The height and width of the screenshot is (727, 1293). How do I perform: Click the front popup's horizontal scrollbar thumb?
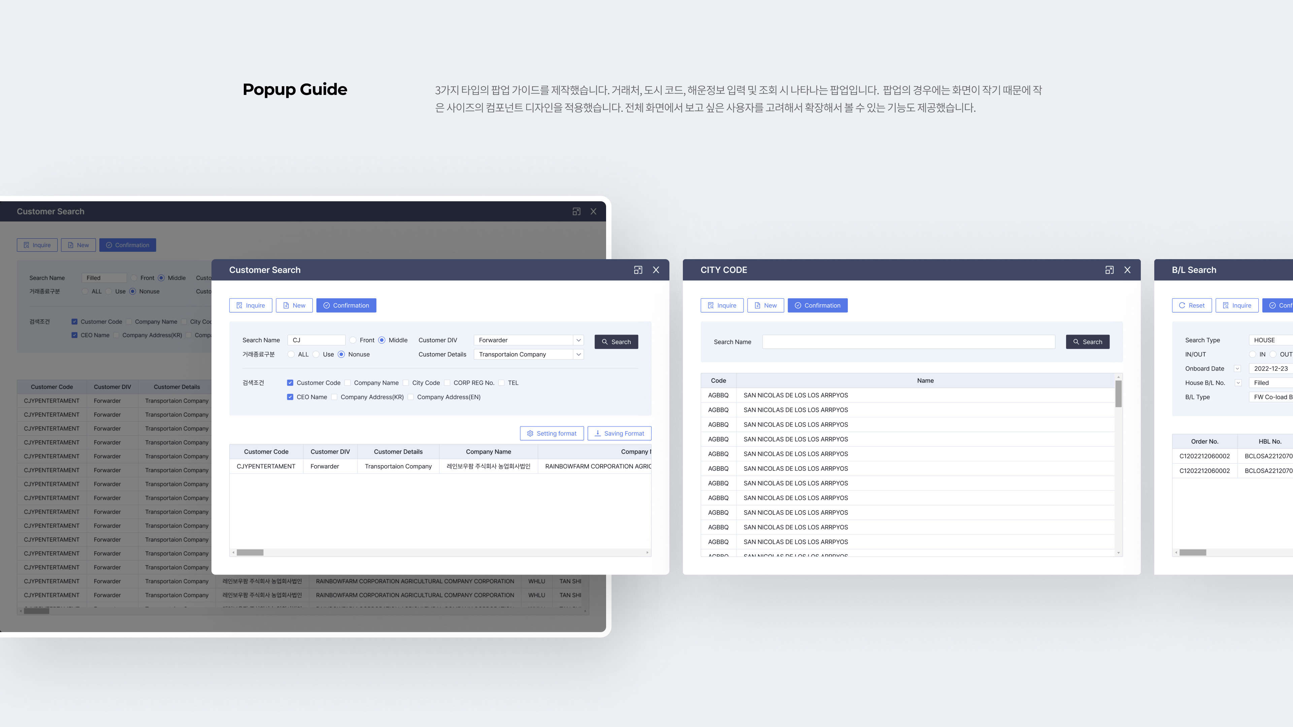pos(250,552)
